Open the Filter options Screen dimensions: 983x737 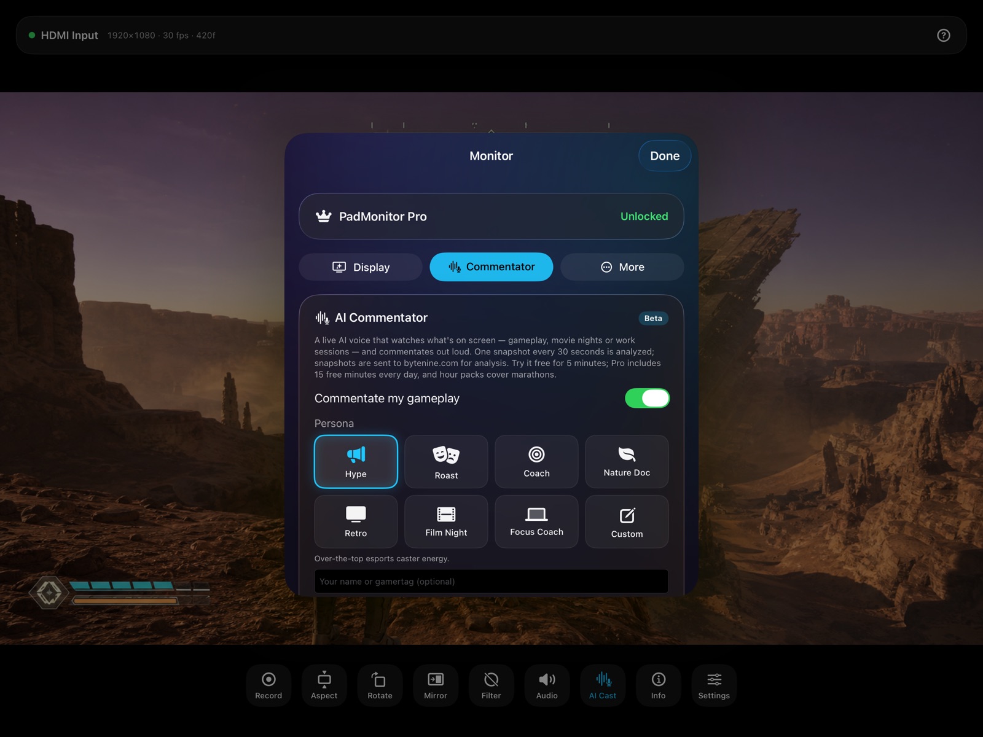491,685
